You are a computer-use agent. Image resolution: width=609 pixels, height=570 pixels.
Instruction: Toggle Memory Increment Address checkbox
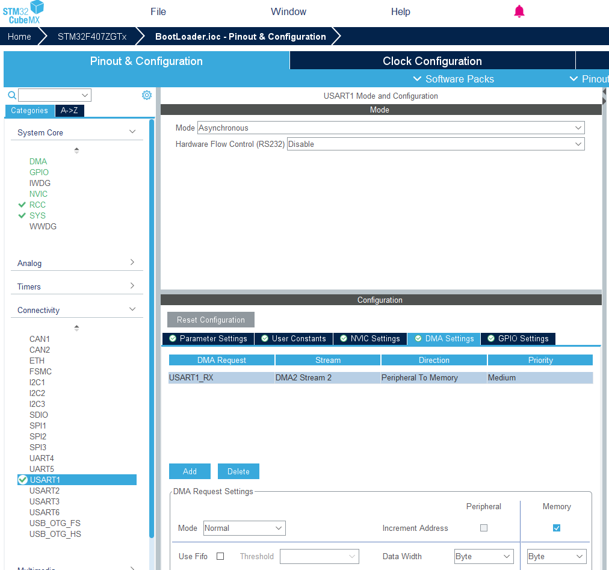click(x=557, y=528)
